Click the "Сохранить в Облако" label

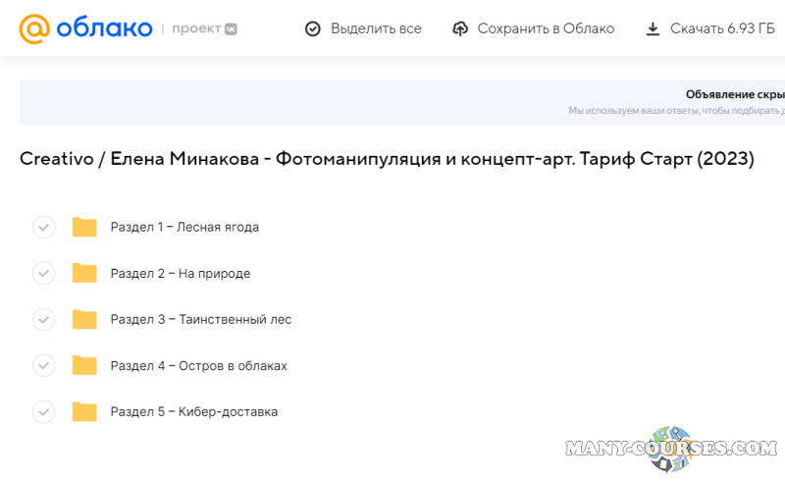click(546, 28)
